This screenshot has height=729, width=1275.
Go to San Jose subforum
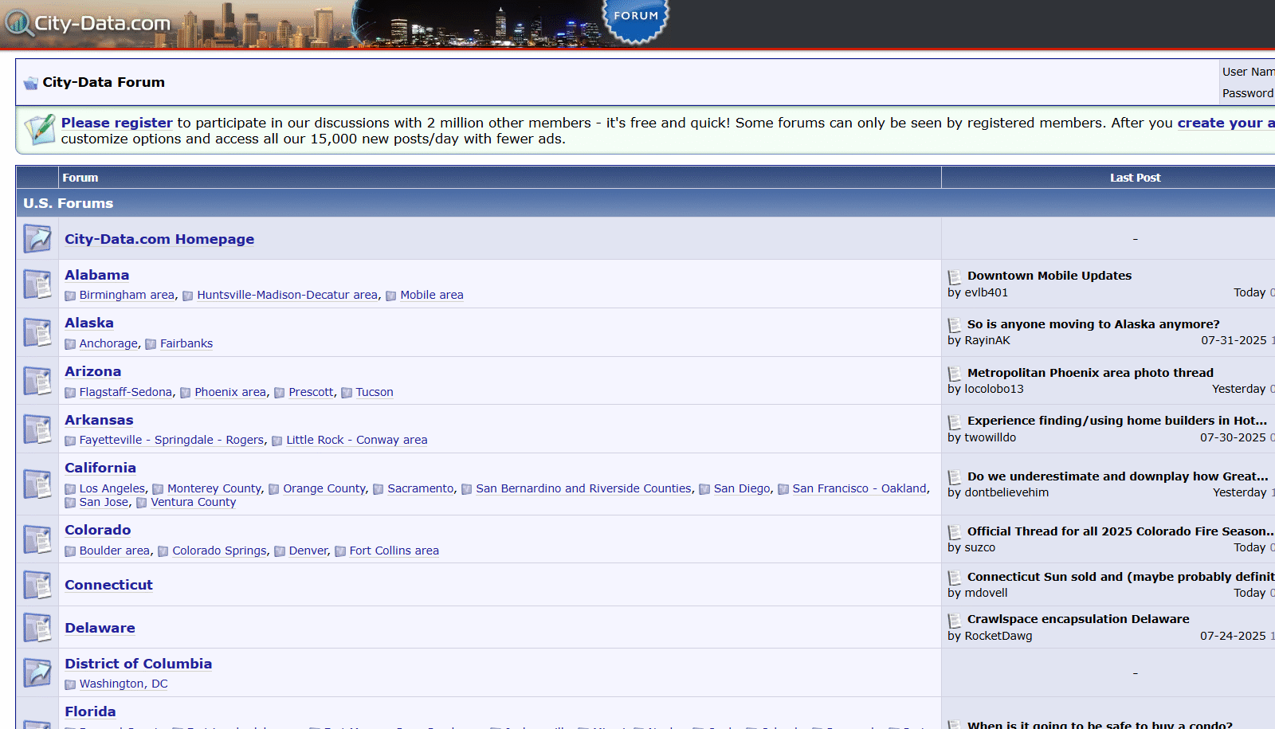click(104, 502)
